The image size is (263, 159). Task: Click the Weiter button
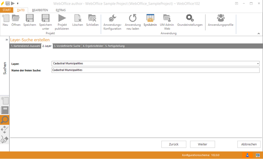point(202,144)
